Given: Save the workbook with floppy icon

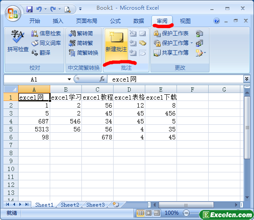Looking at the screenshot, I should [29, 9].
